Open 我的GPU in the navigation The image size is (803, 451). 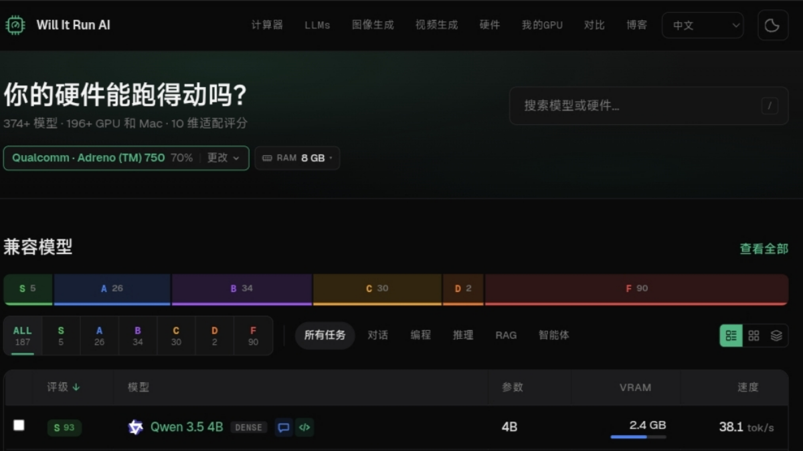pyautogui.click(x=542, y=25)
